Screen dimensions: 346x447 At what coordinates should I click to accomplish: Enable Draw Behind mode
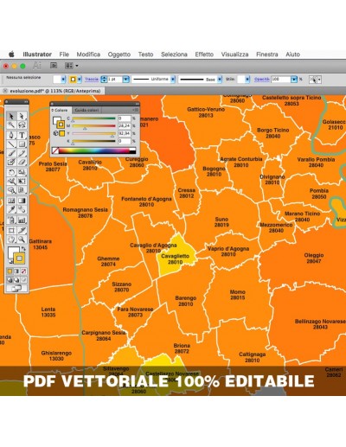[x=16, y=279]
